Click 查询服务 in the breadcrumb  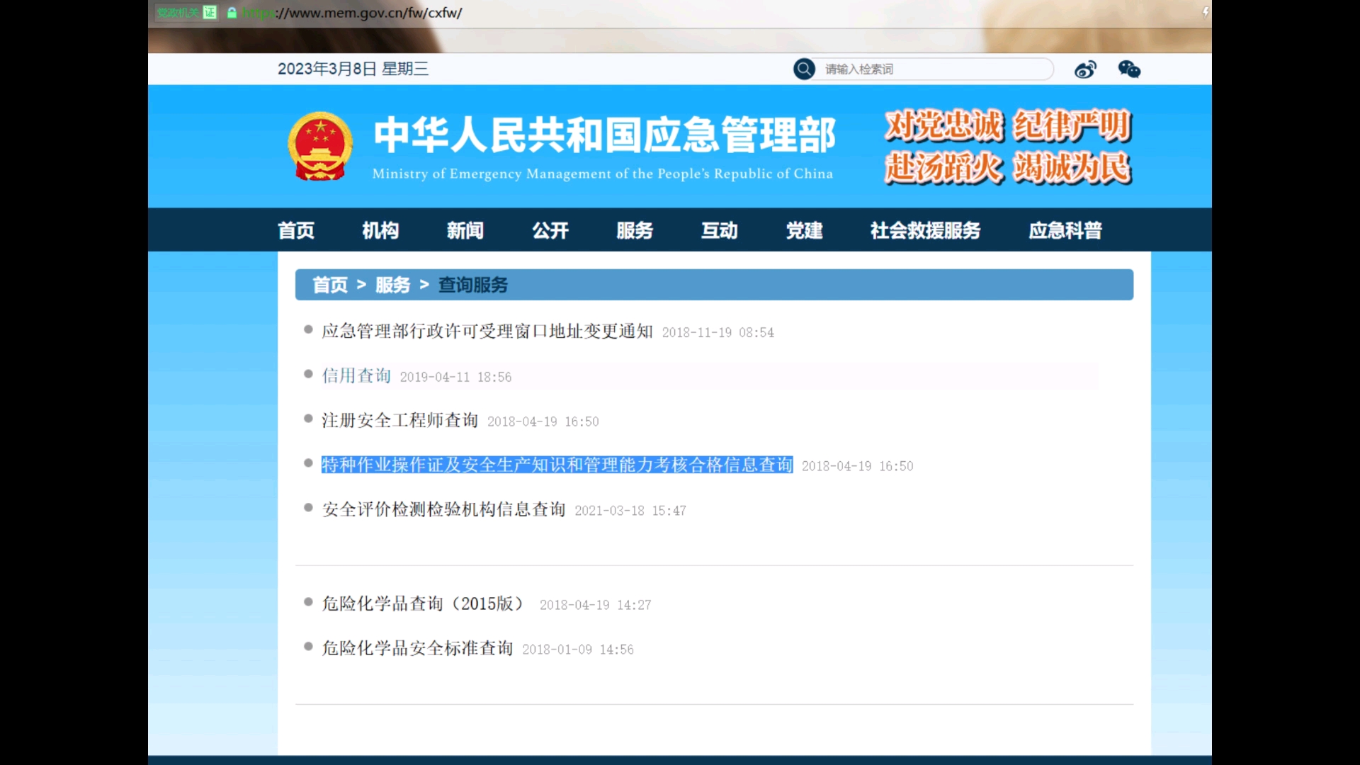click(473, 285)
